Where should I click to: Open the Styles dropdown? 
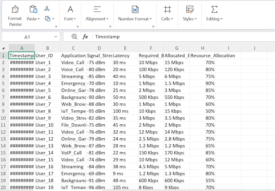pos(196,19)
